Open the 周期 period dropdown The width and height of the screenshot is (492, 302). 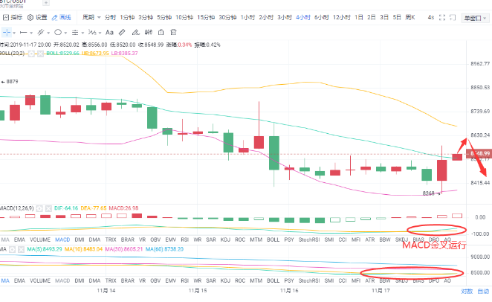pos(91,18)
